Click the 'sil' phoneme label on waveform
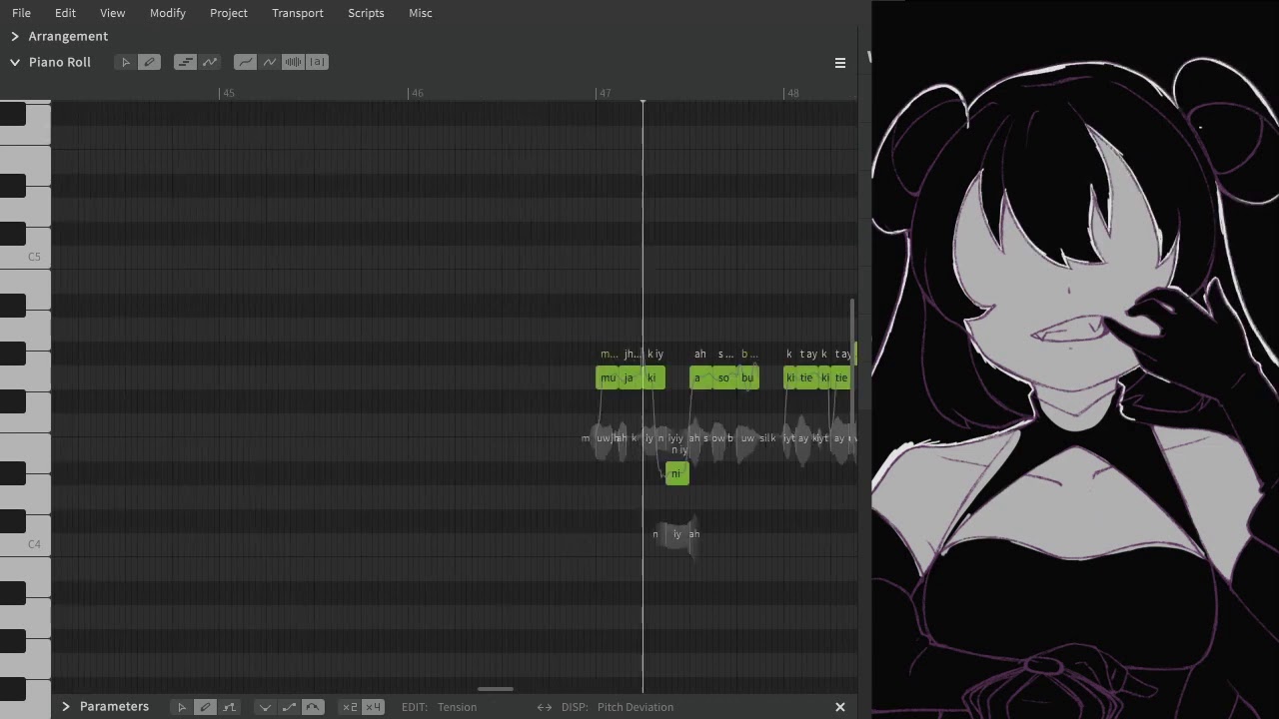1279x719 pixels. (x=765, y=438)
